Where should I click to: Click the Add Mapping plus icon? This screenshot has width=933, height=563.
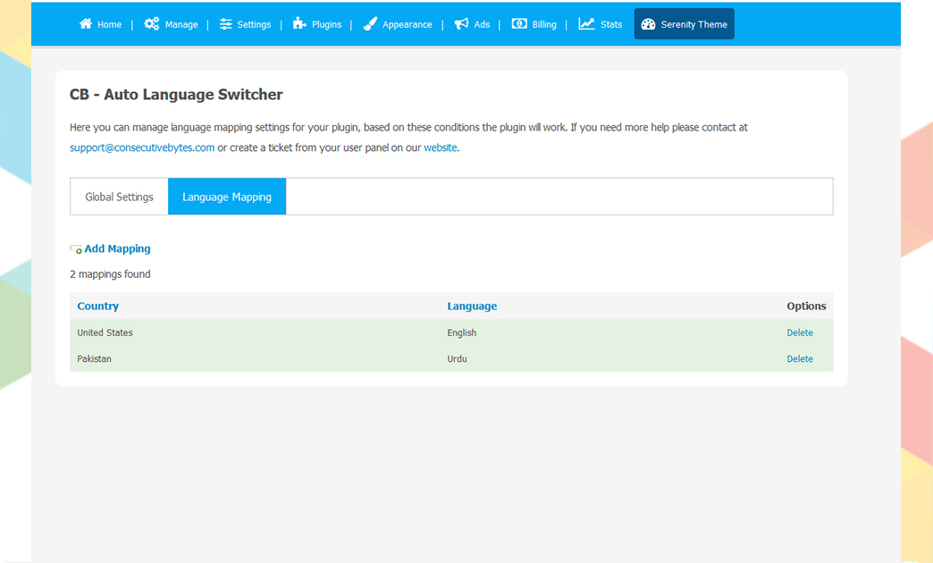tap(76, 249)
